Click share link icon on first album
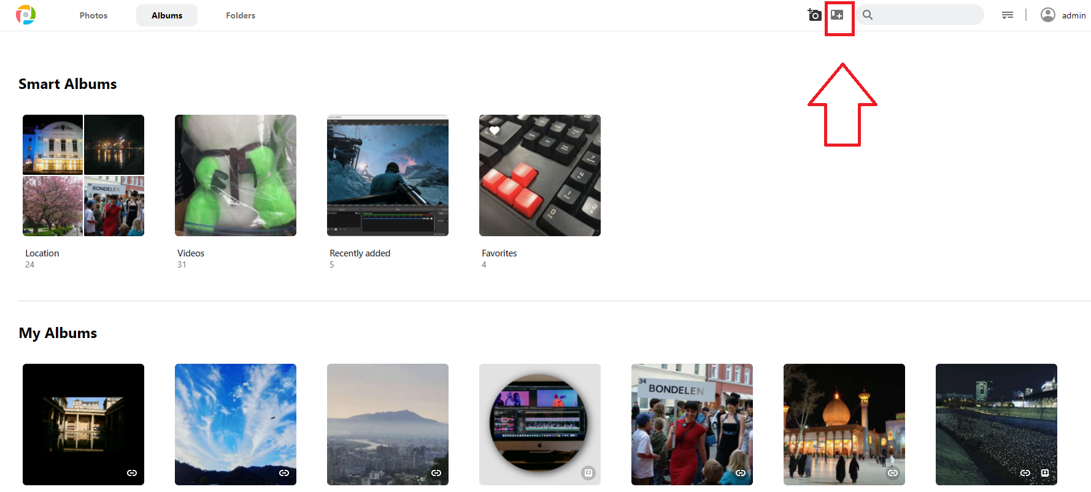The image size is (1091, 492). [132, 473]
